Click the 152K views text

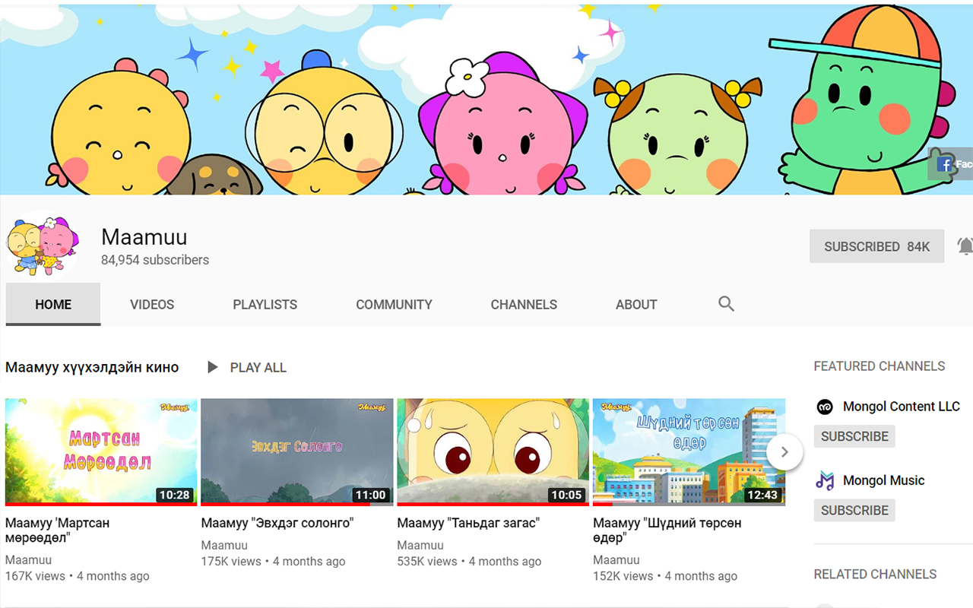[623, 576]
